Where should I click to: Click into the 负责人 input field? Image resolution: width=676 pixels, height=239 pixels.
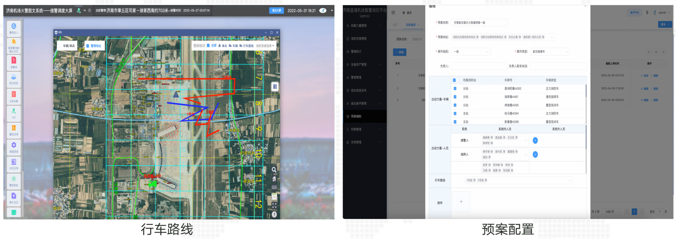(479, 66)
